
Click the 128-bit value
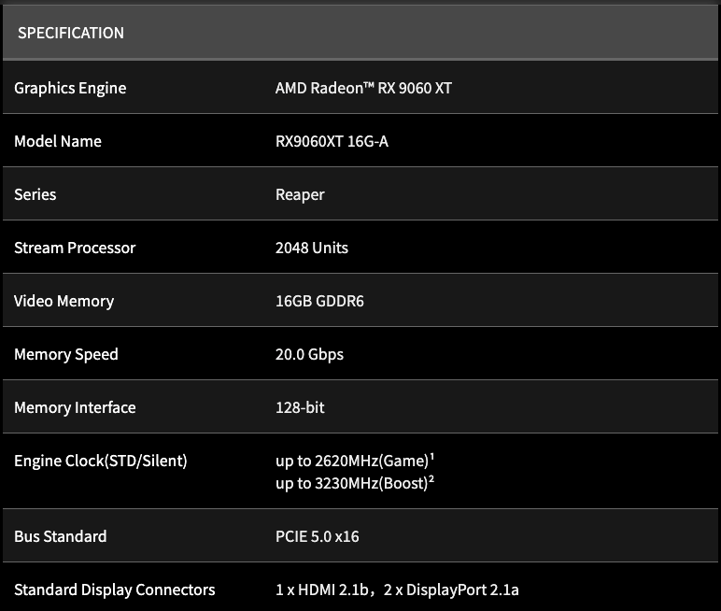pyautogui.click(x=300, y=407)
